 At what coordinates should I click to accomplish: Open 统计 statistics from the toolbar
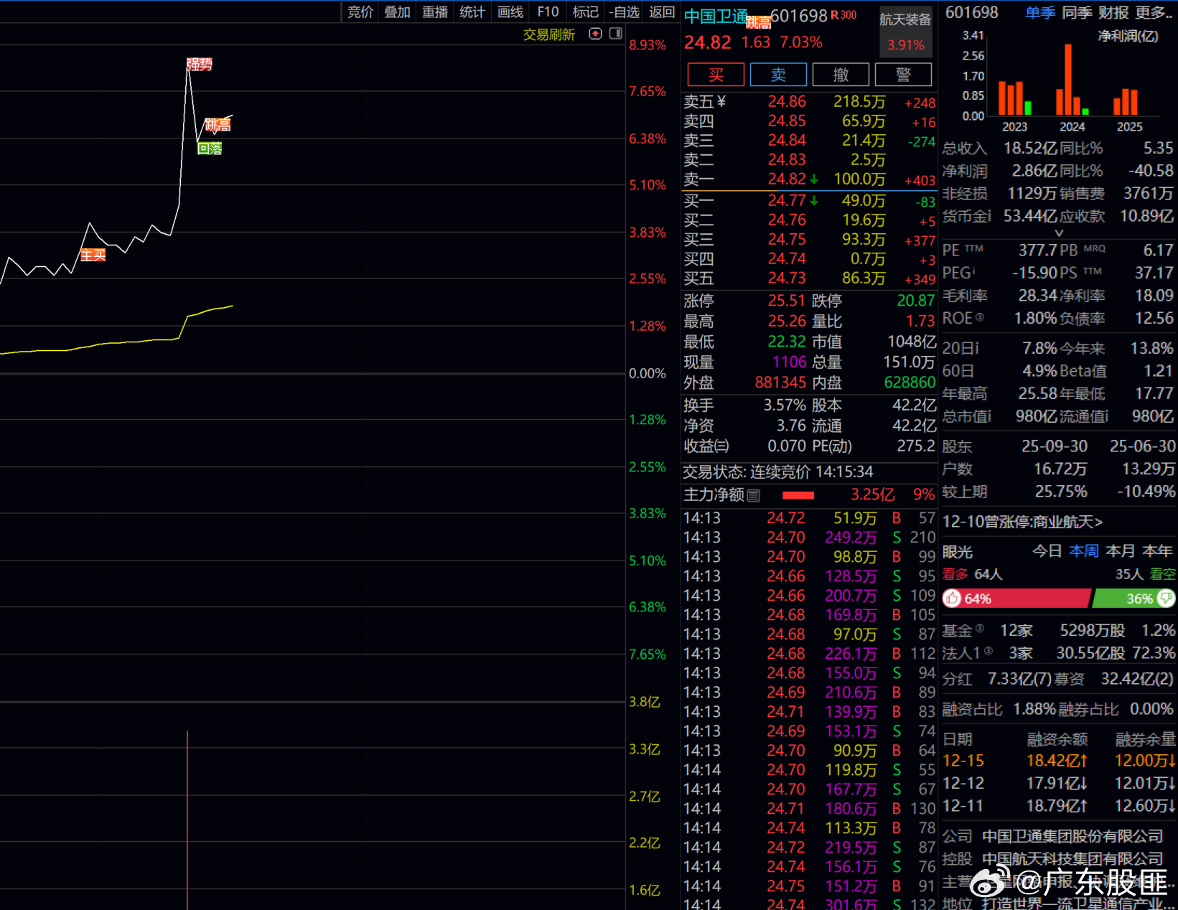coord(472,11)
